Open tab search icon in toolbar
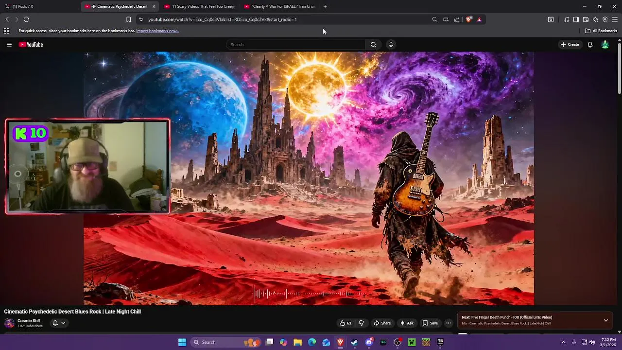Image resolution: width=622 pixels, height=350 pixels. coord(551,19)
